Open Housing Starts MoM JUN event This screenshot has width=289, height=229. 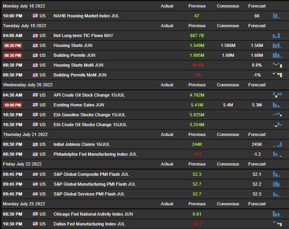tap(78, 65)
